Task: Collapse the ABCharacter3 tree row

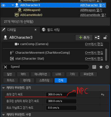Action: [x=13, y=5]
